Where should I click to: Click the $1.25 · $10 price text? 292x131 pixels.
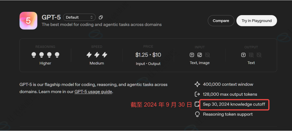coord(148,55)
